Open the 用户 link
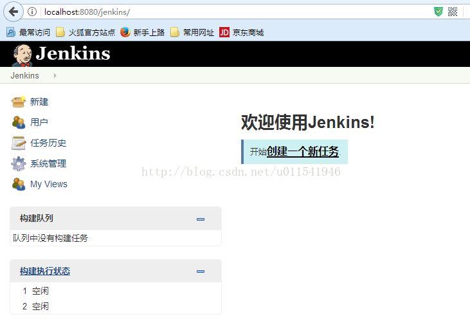The width and height of the screenshot is (470, 330). [39, 122]
